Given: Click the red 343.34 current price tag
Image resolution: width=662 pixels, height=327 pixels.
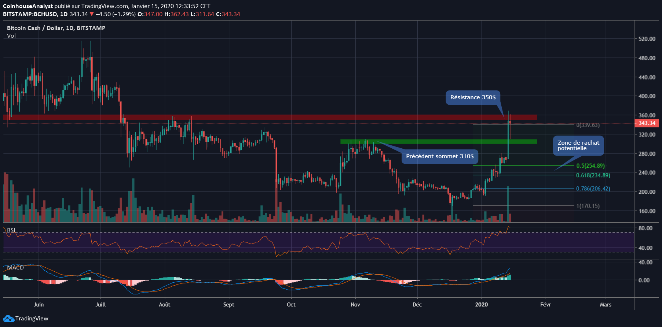Looking at the screenshot, I should click(x=647, y=123).
